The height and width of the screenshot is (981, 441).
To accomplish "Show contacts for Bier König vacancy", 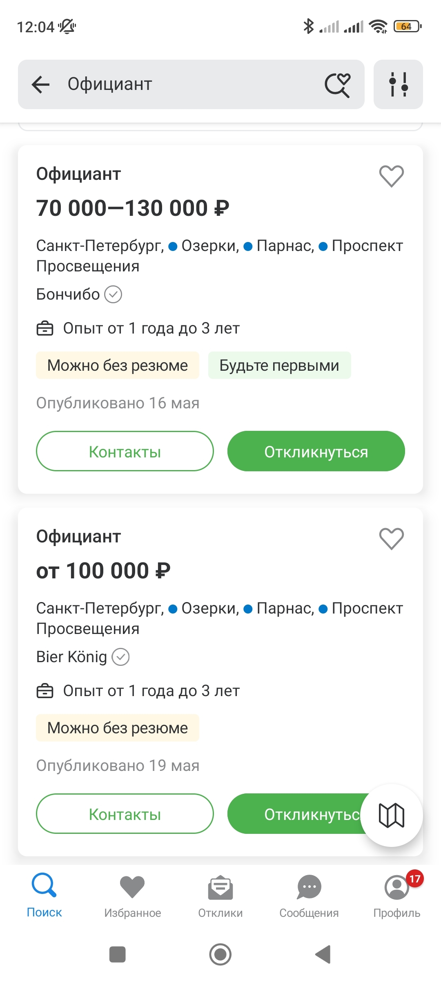I will [125, 814].
